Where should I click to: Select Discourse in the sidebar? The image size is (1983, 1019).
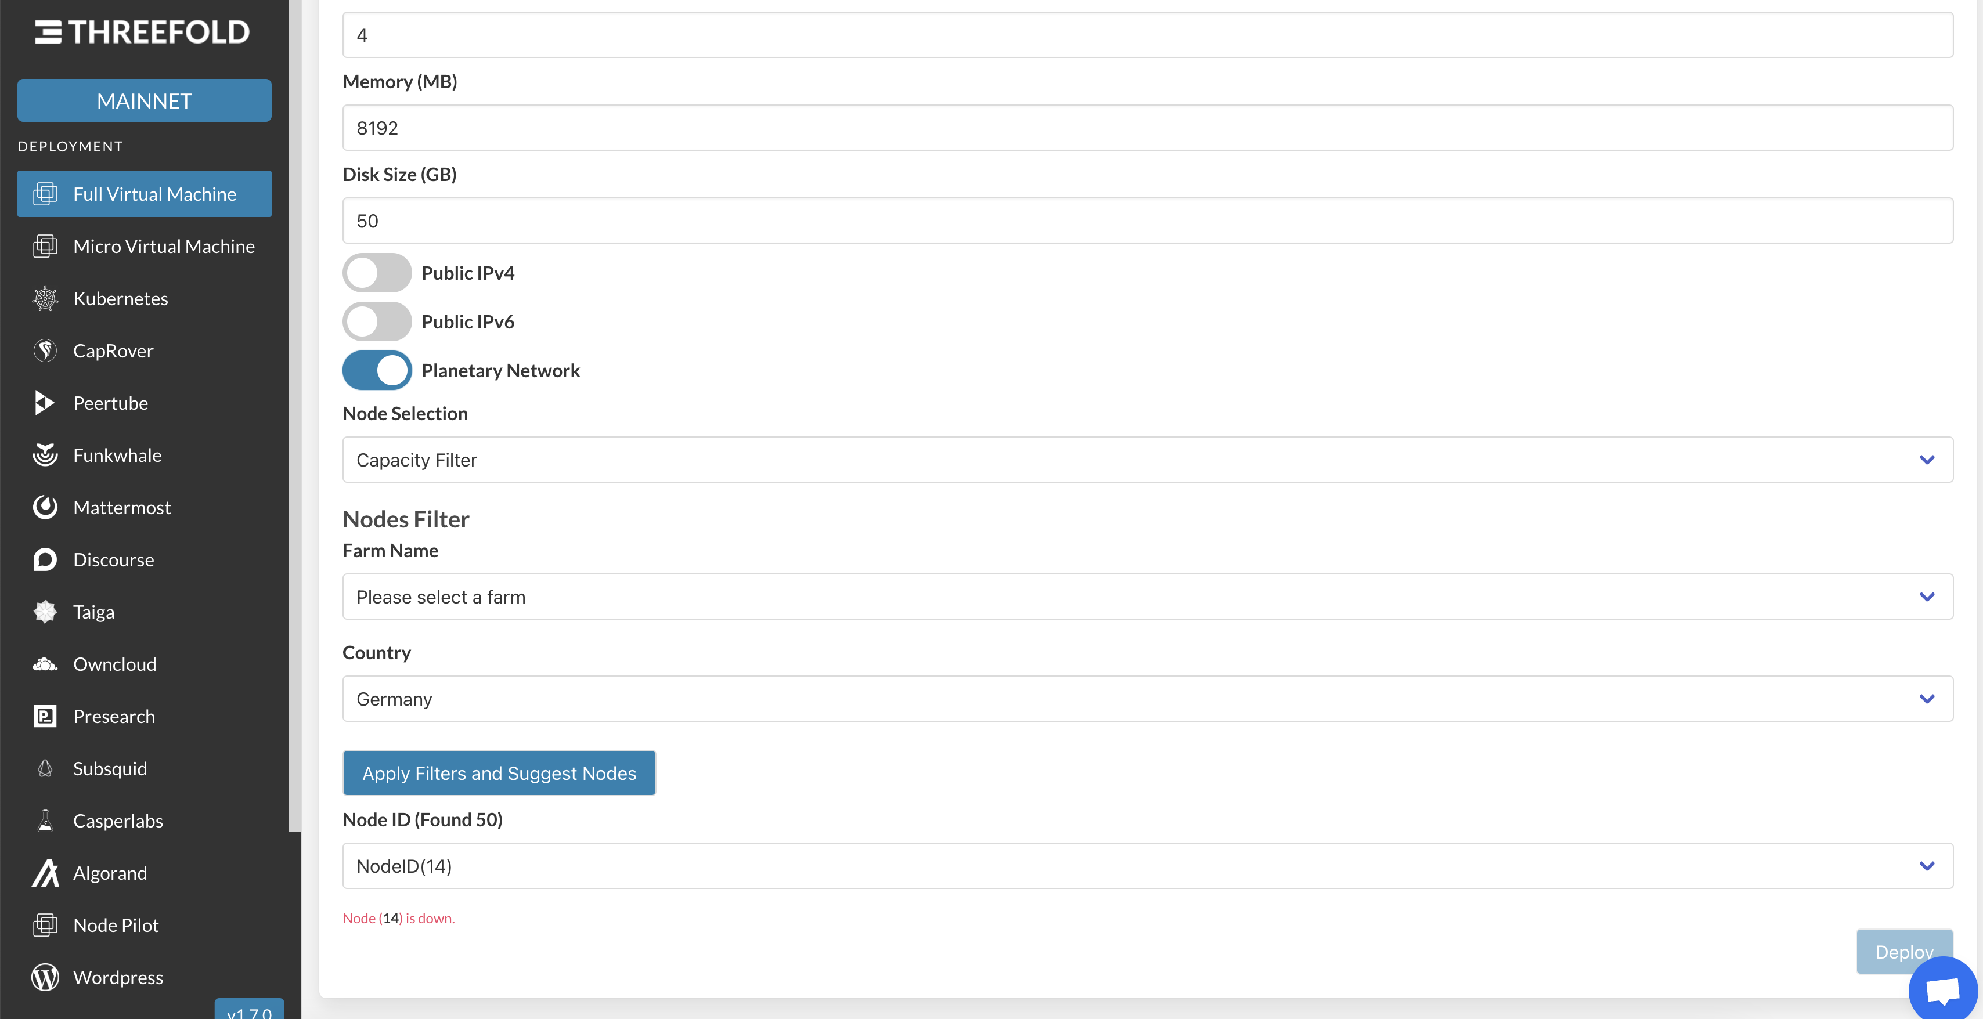point(145,559)
